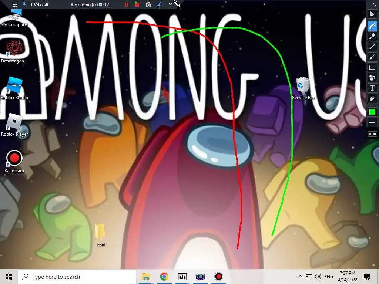Open Bandicam from the taskbar
Screen dimensions: 379x284
218,277
